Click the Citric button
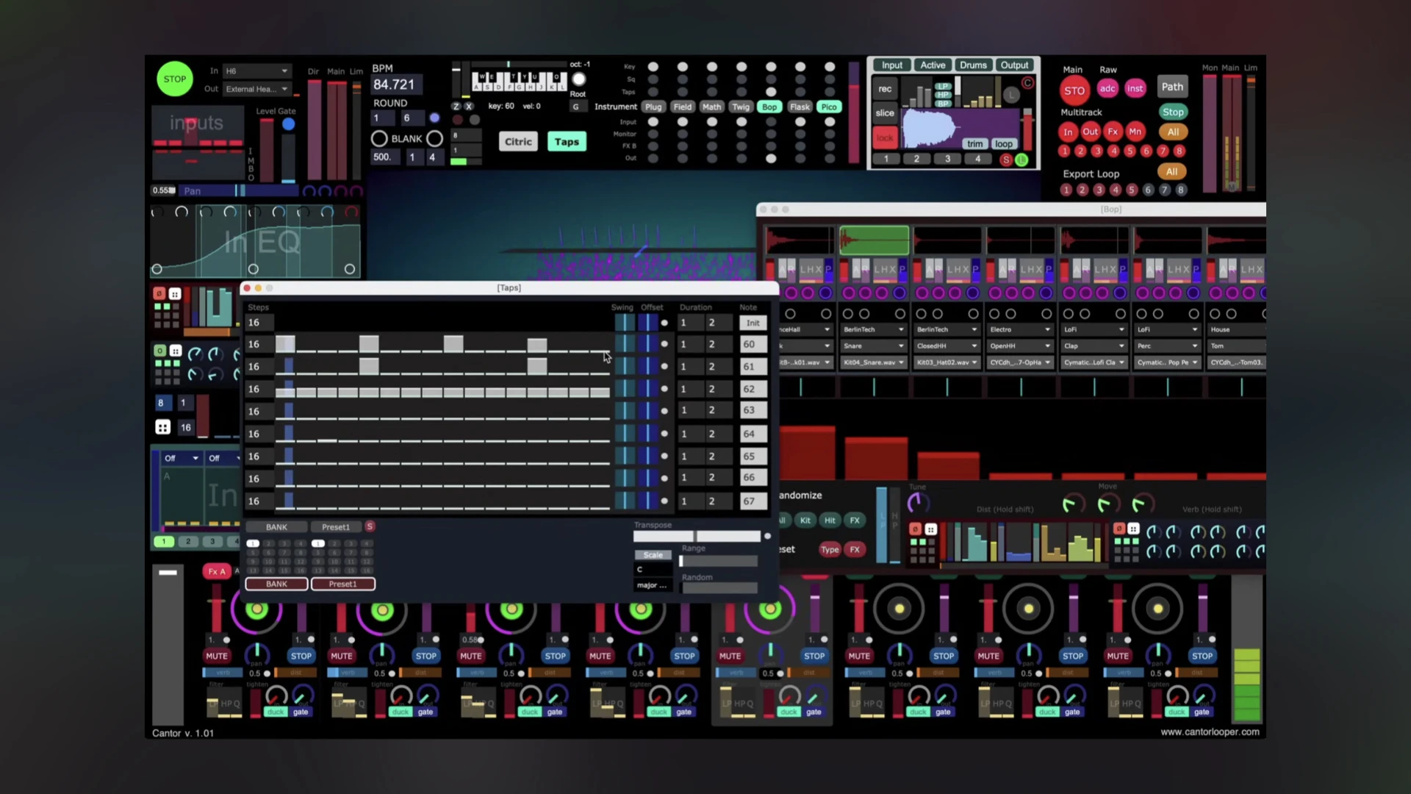1411x794 pixels. click(x=518, y=142)
